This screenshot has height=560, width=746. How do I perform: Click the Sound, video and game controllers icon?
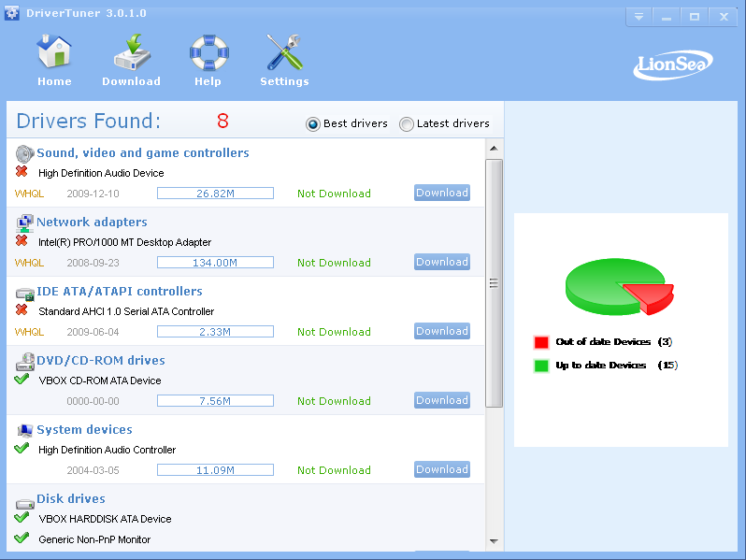[x=25, y=152]
